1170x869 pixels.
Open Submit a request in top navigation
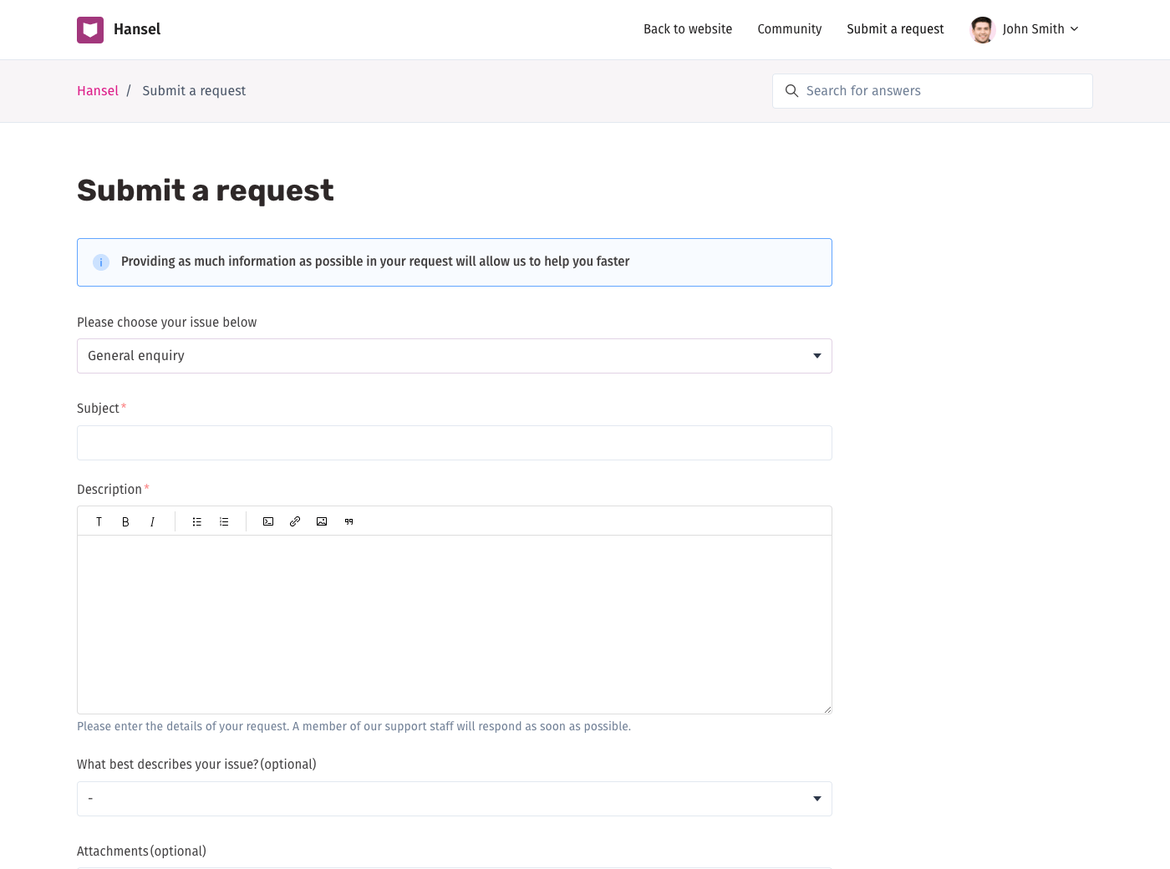pyautogui.click(x=895, y=29)
